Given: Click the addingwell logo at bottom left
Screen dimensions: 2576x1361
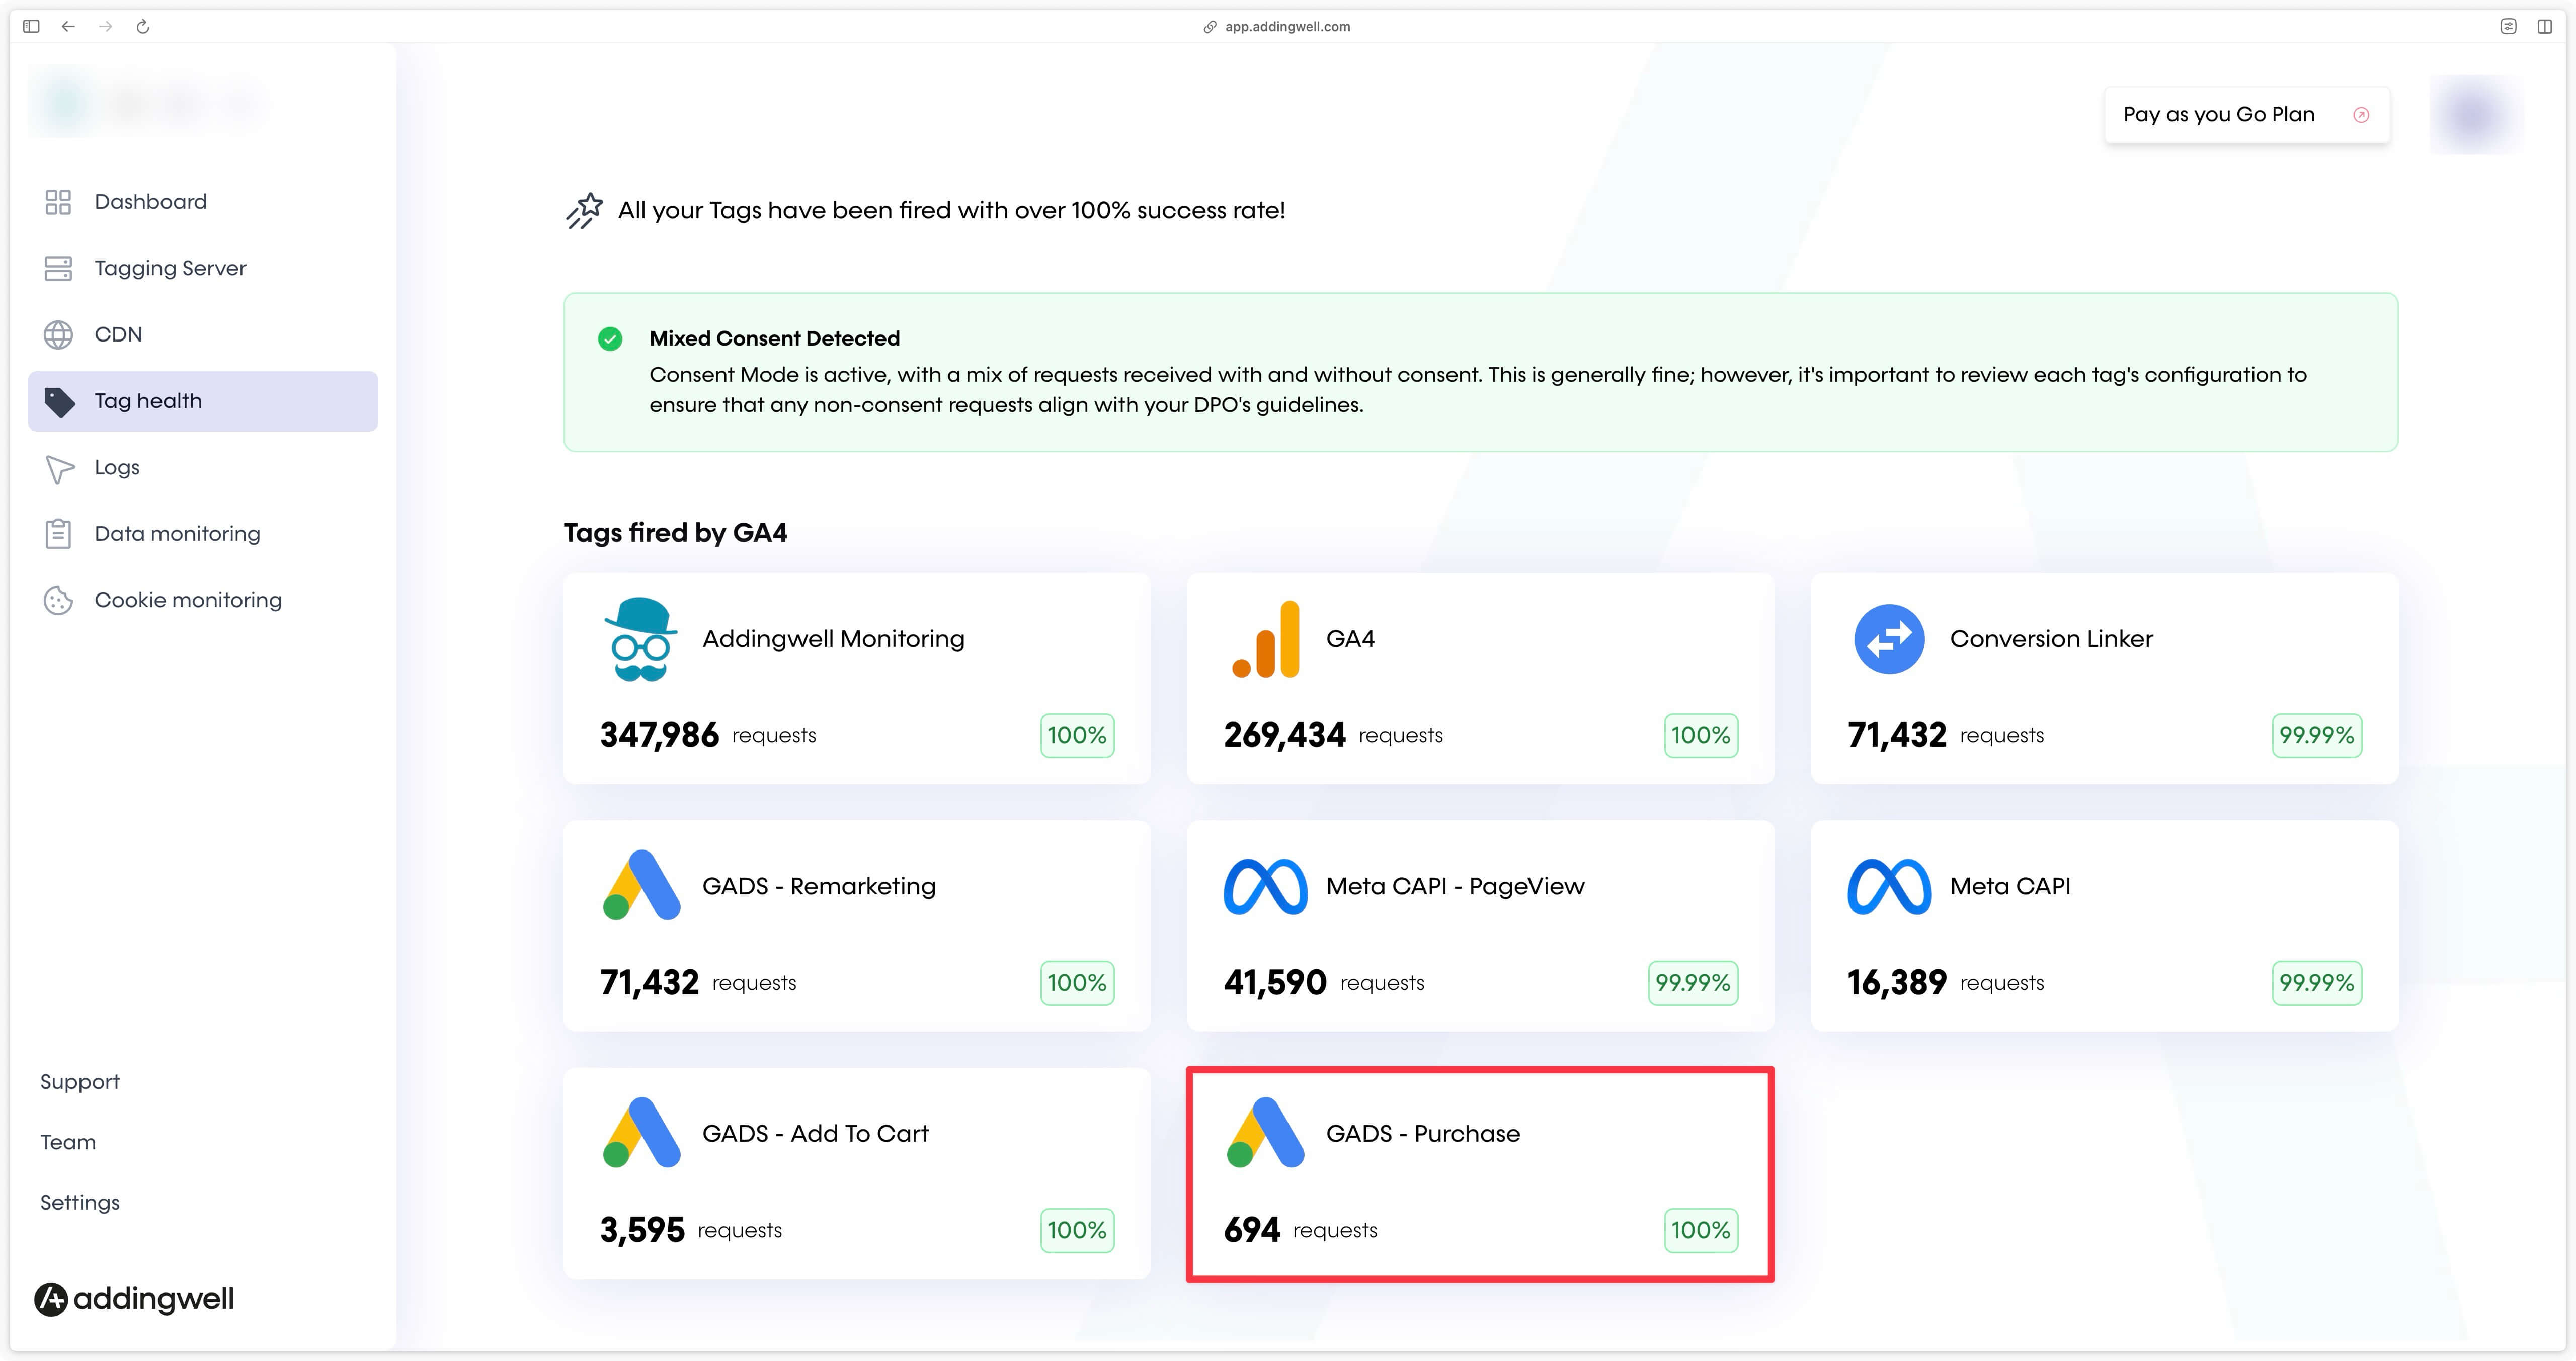Looking at the screenshot, I should [135, 1298].
